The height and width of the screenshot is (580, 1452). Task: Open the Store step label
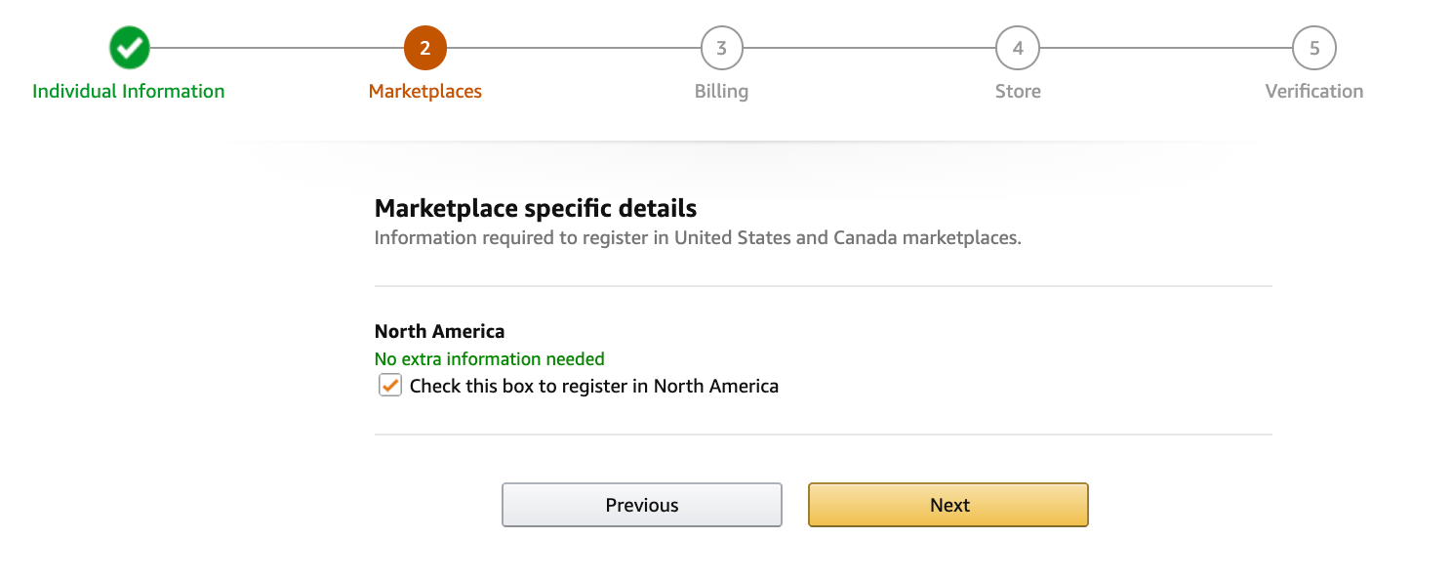point(1017,91)
